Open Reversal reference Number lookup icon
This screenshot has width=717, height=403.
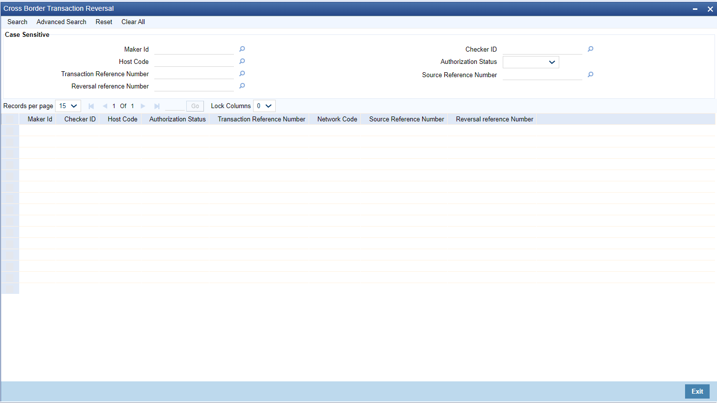coord(242,86)
